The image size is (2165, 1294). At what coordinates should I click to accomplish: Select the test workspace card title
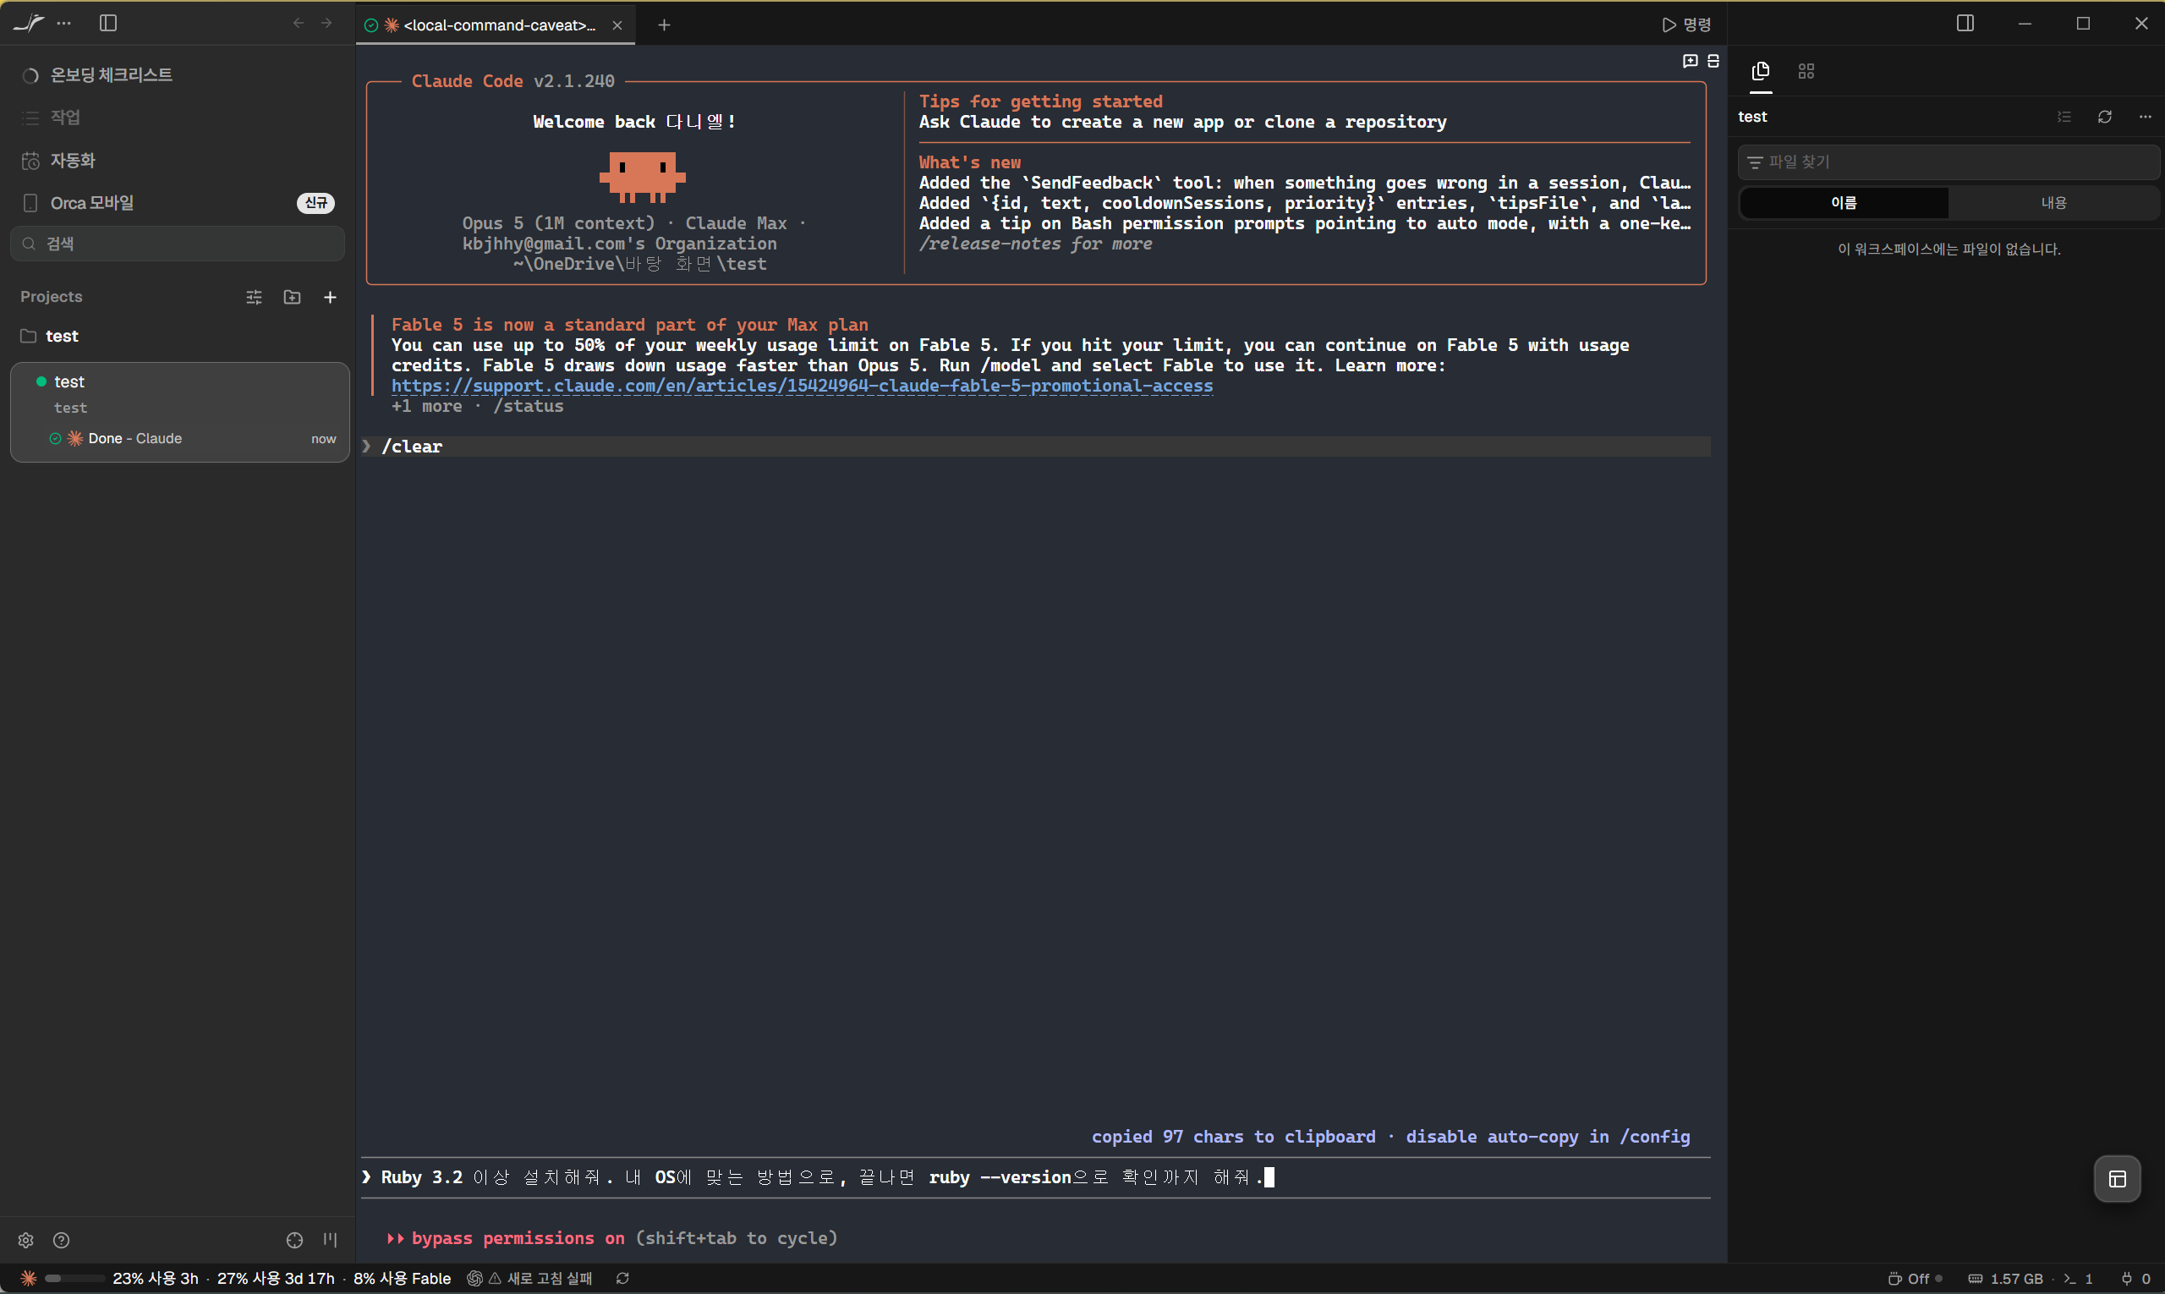(69, 382)
